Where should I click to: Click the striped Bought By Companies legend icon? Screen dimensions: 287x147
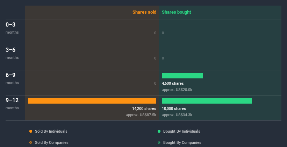pyautogui.click(x=159, y=142)
